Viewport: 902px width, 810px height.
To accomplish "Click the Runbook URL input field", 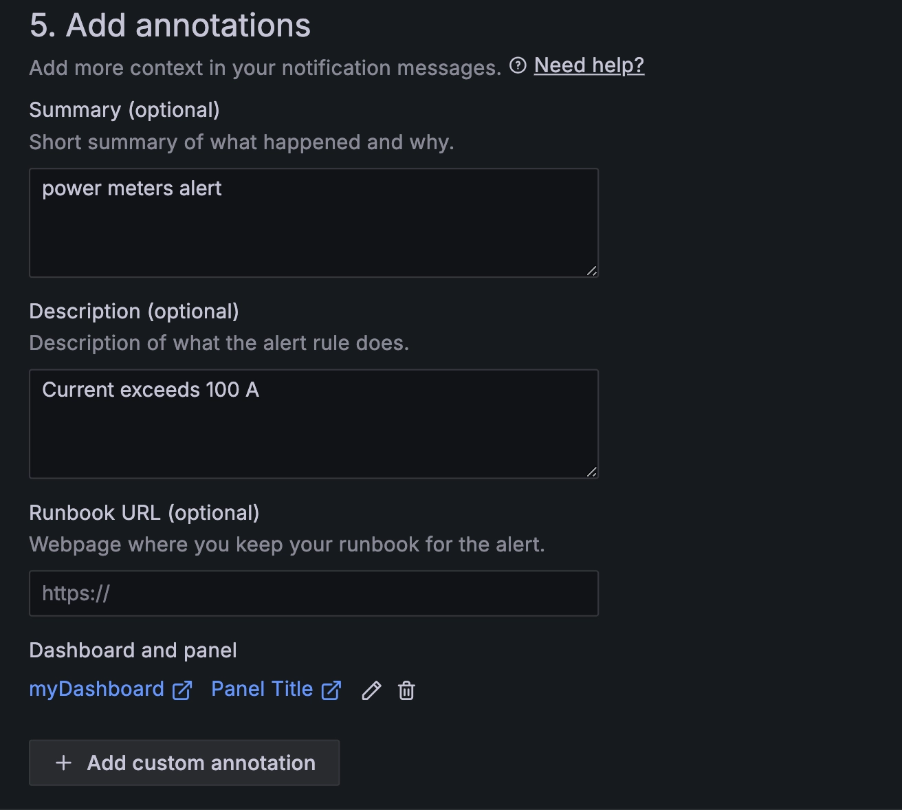I will pos(313,593).
